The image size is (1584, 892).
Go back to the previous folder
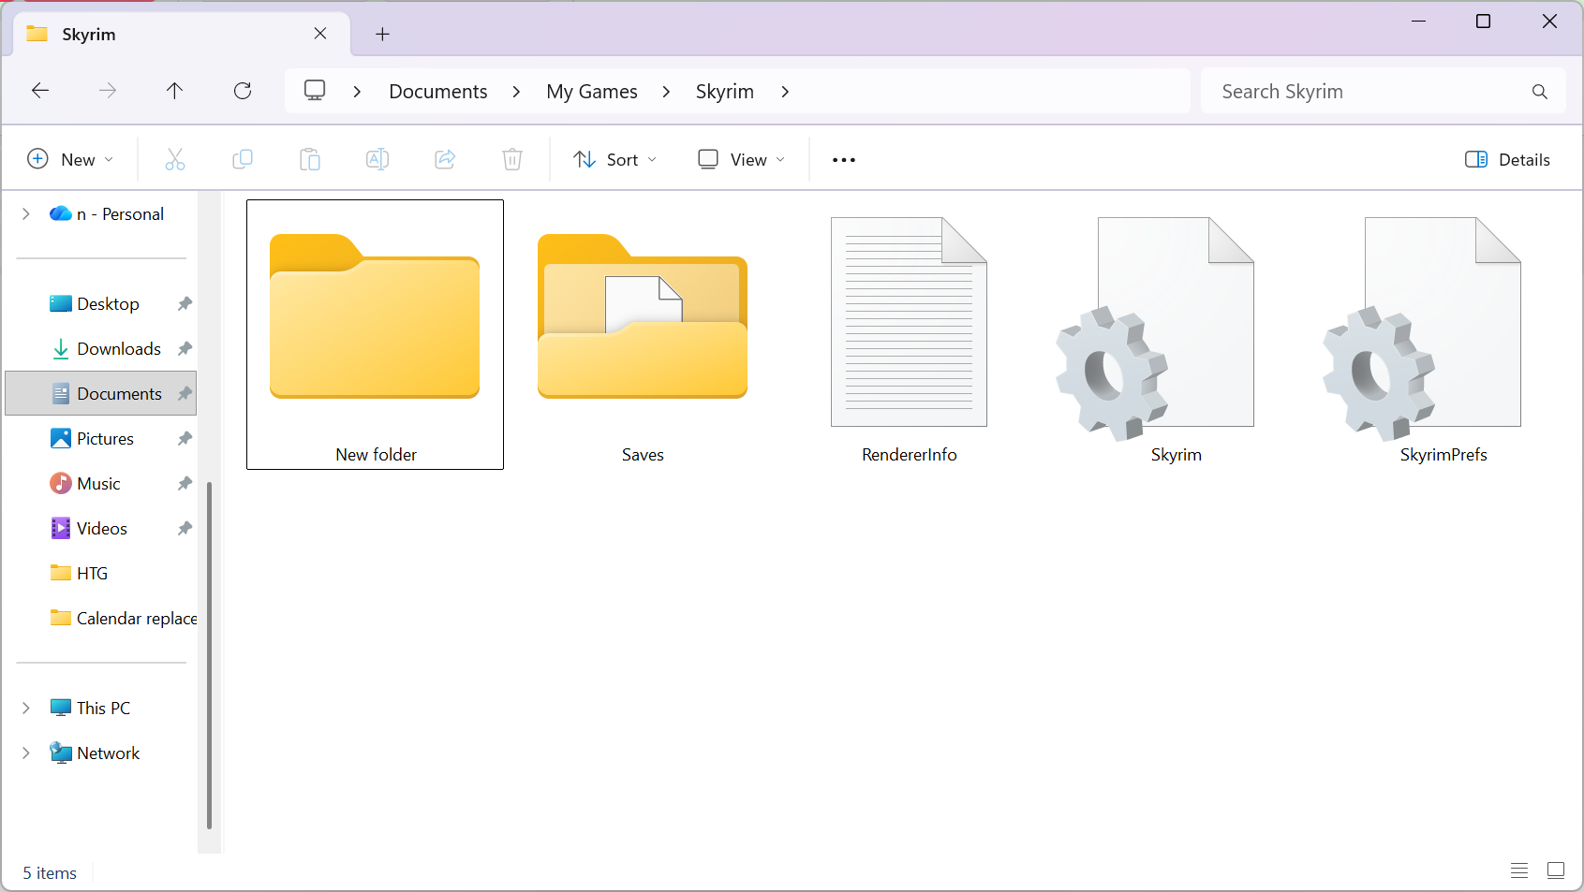(x=40, y=91)
